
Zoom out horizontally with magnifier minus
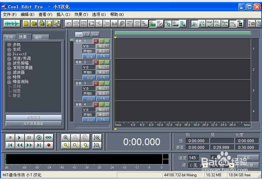[76, 138]
